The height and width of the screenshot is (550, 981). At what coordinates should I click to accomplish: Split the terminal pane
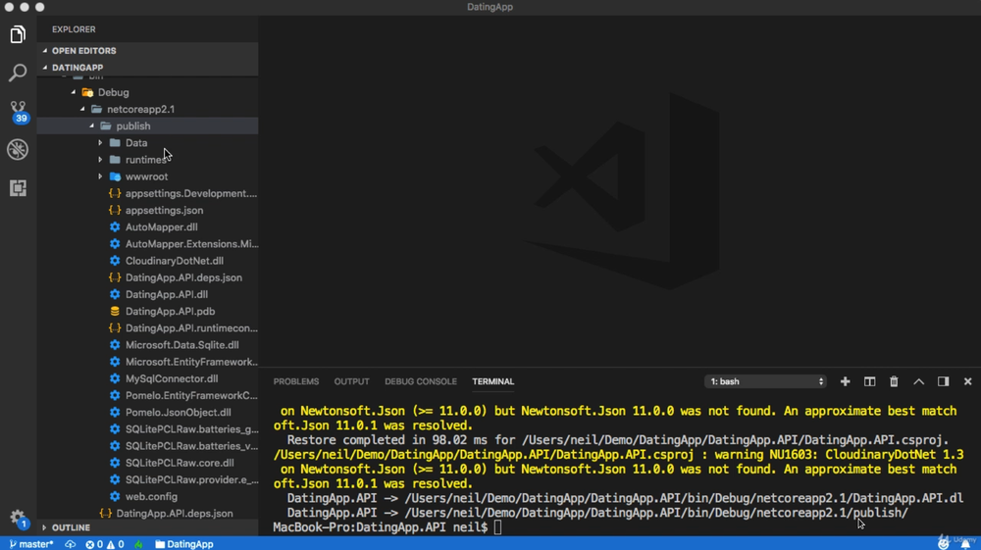pos(869,381)
